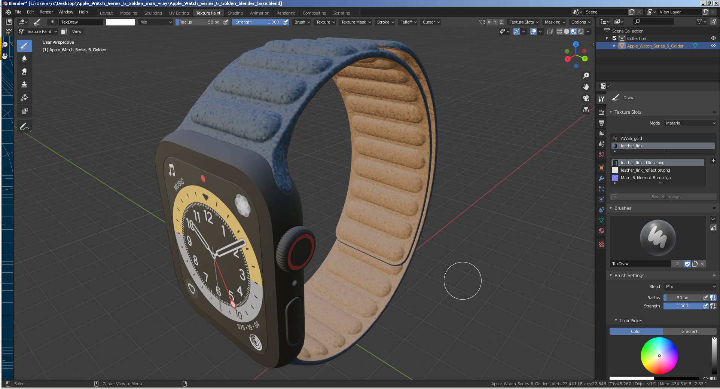The image size is (720, 389).
Task: Open the Render properties tab
Action: pyautogui.click(x=601, y=113)
